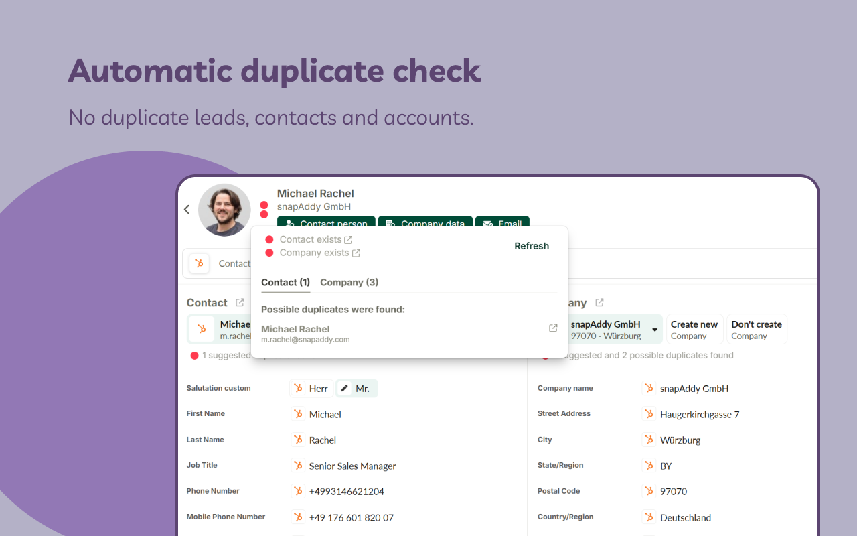This screenshot has height=536, width=857.
Task: Click the Email button
Action: (502, 222)
